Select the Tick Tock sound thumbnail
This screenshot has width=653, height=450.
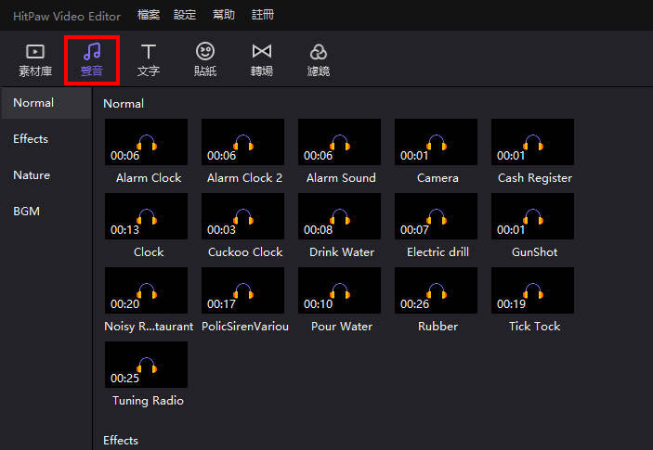(x=532, y=290)
